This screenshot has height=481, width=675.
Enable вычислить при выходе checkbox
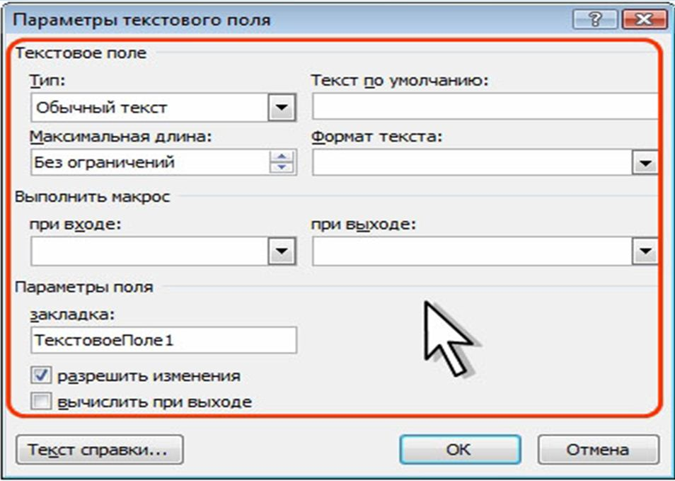[x=41, y=402]
